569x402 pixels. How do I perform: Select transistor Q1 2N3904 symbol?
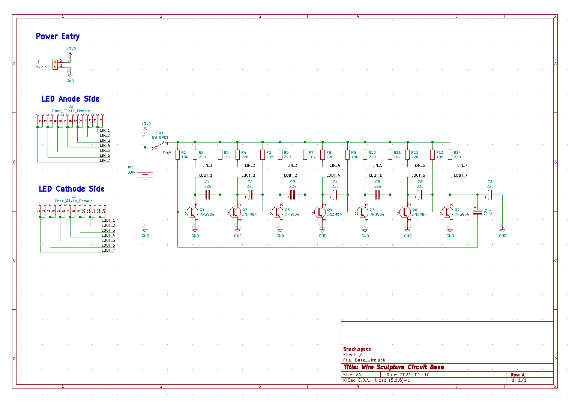click(x=192, y=212)
